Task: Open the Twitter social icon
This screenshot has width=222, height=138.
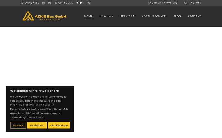Action: pos(81,3)
